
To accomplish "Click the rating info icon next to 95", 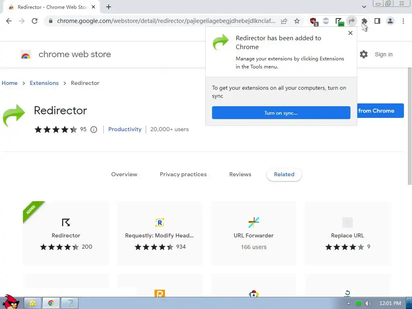I will [x=94, y=130].
